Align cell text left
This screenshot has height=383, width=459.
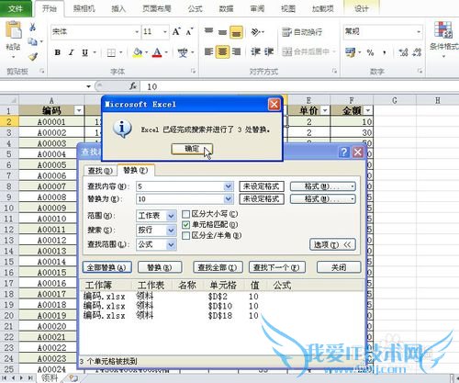pos(208,51)
